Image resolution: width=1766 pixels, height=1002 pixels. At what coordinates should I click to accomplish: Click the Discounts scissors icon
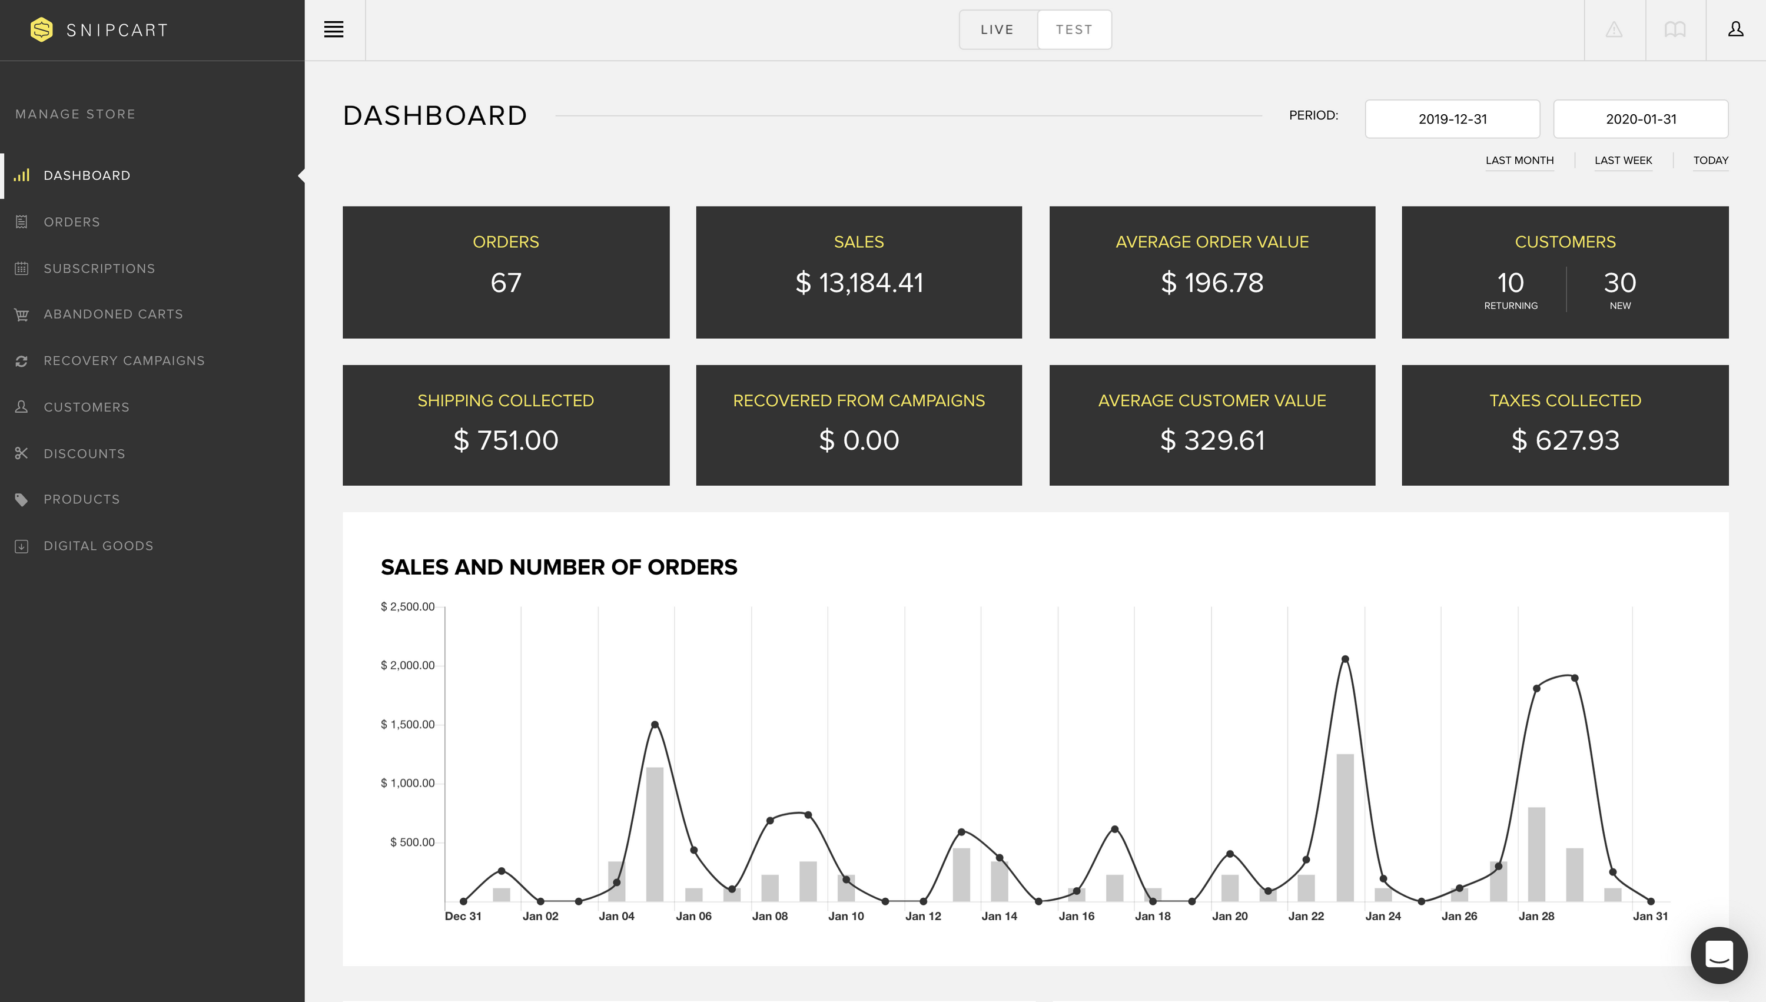coord(21,453)
